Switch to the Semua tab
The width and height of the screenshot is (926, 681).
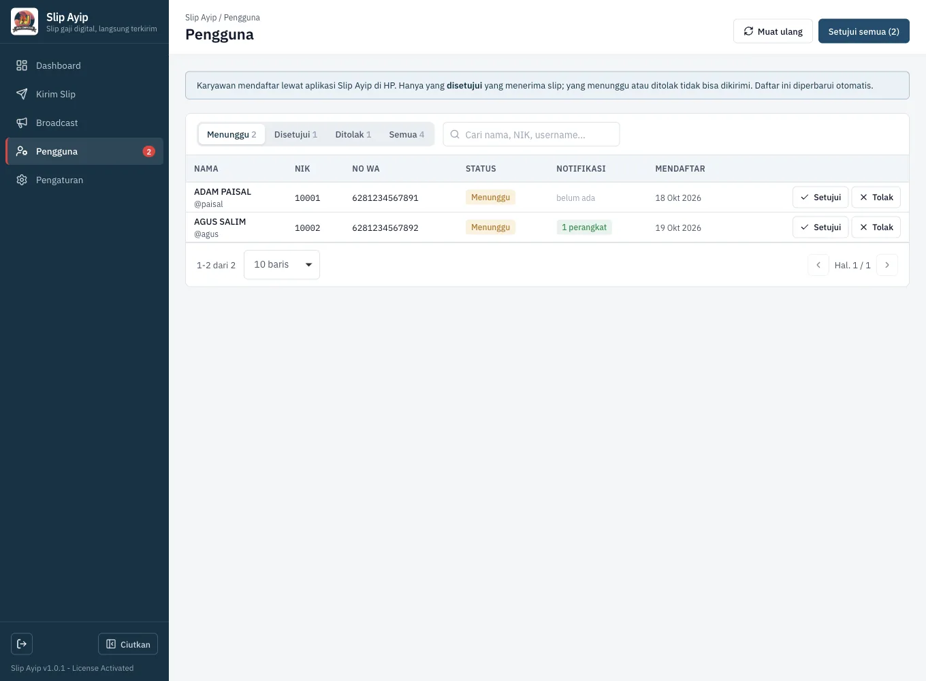pos(406,134)
